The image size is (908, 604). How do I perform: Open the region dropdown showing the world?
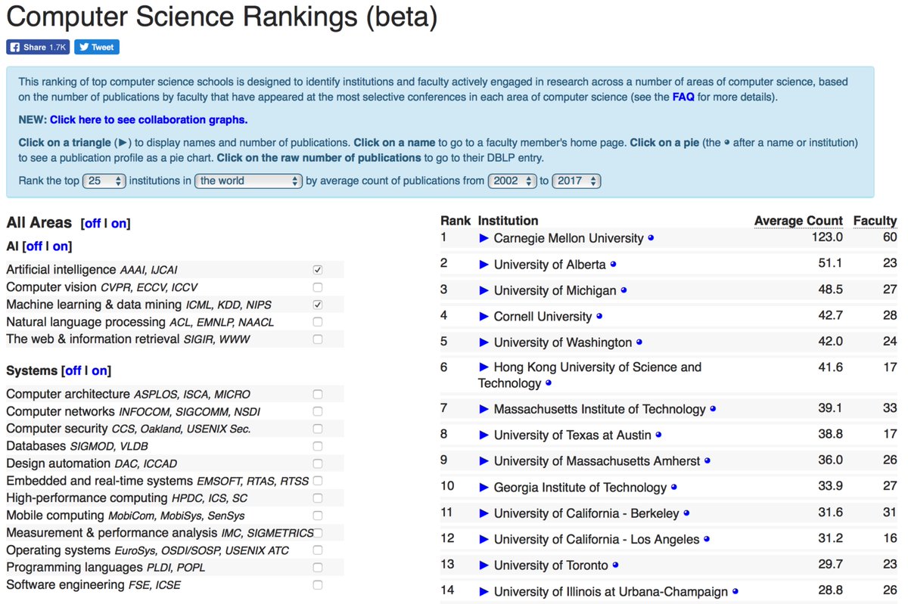tap(249, 181)
